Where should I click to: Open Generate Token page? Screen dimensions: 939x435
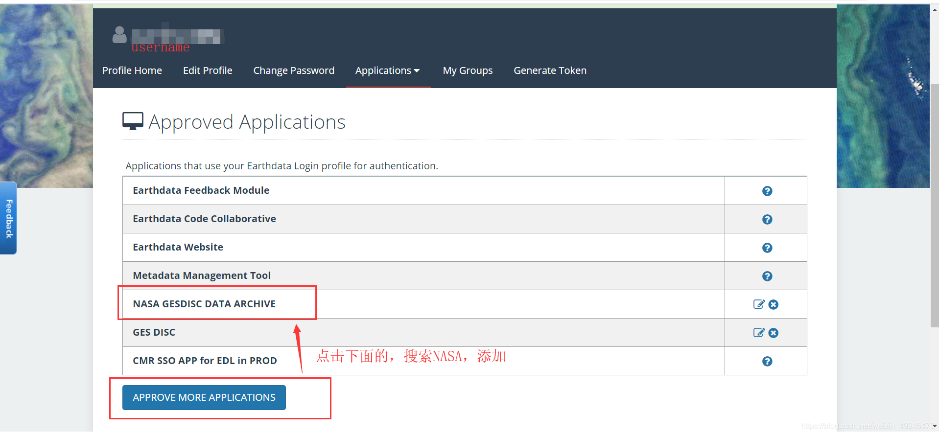[x=550, y=70]
